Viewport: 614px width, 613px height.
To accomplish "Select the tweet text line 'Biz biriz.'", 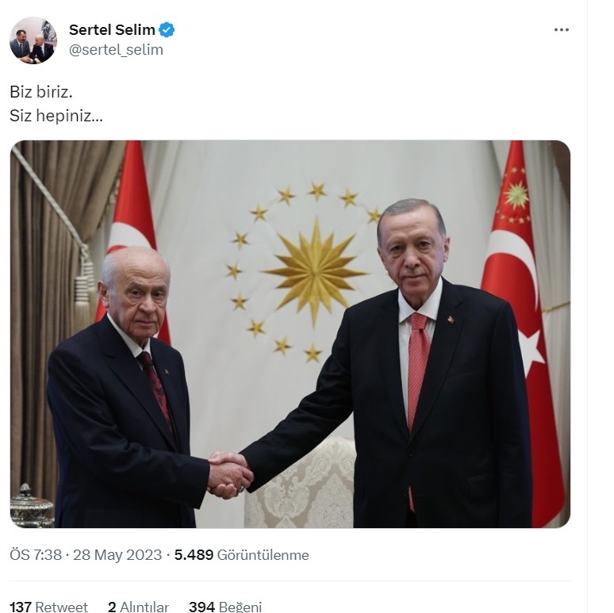I will 41,92.
